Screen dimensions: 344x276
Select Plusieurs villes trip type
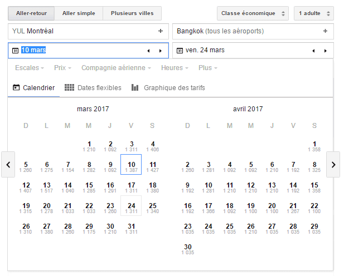click(132, 13)
